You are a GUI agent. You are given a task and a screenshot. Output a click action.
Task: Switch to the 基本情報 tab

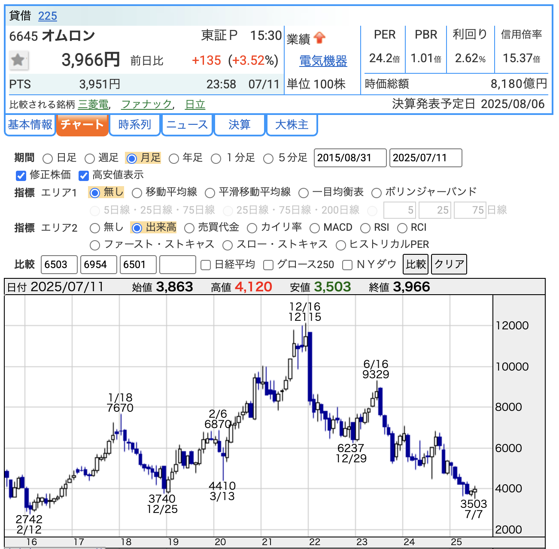coord(30,125)
